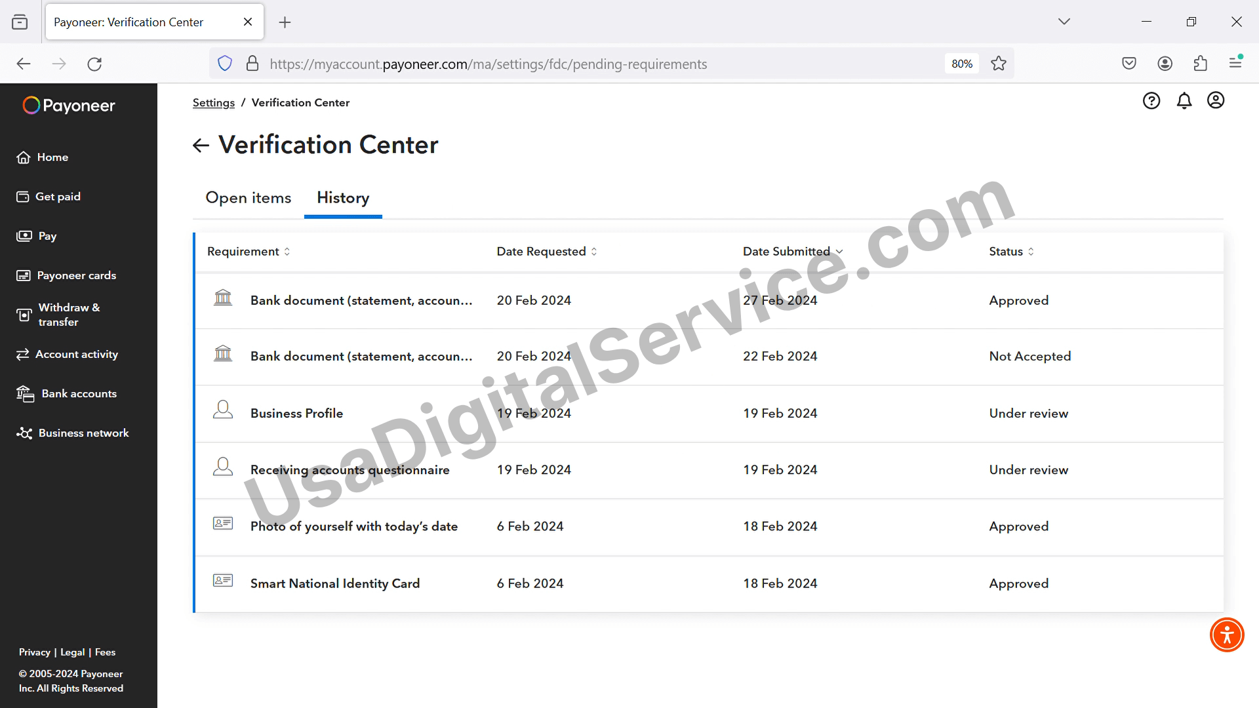Follow the Settings breadcrumb link
Image resolution: width=1259 pixels, height=708 pixels.
pyautogui.click(x=214, y=103)
